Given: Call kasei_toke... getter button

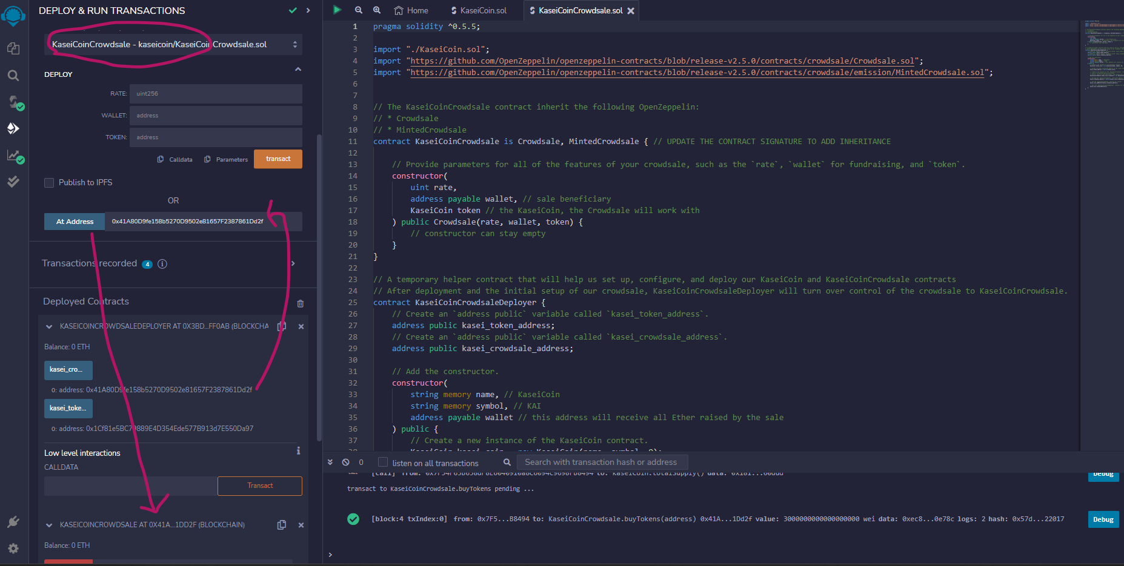Looking at the screenshot, I should pos(68,409).
